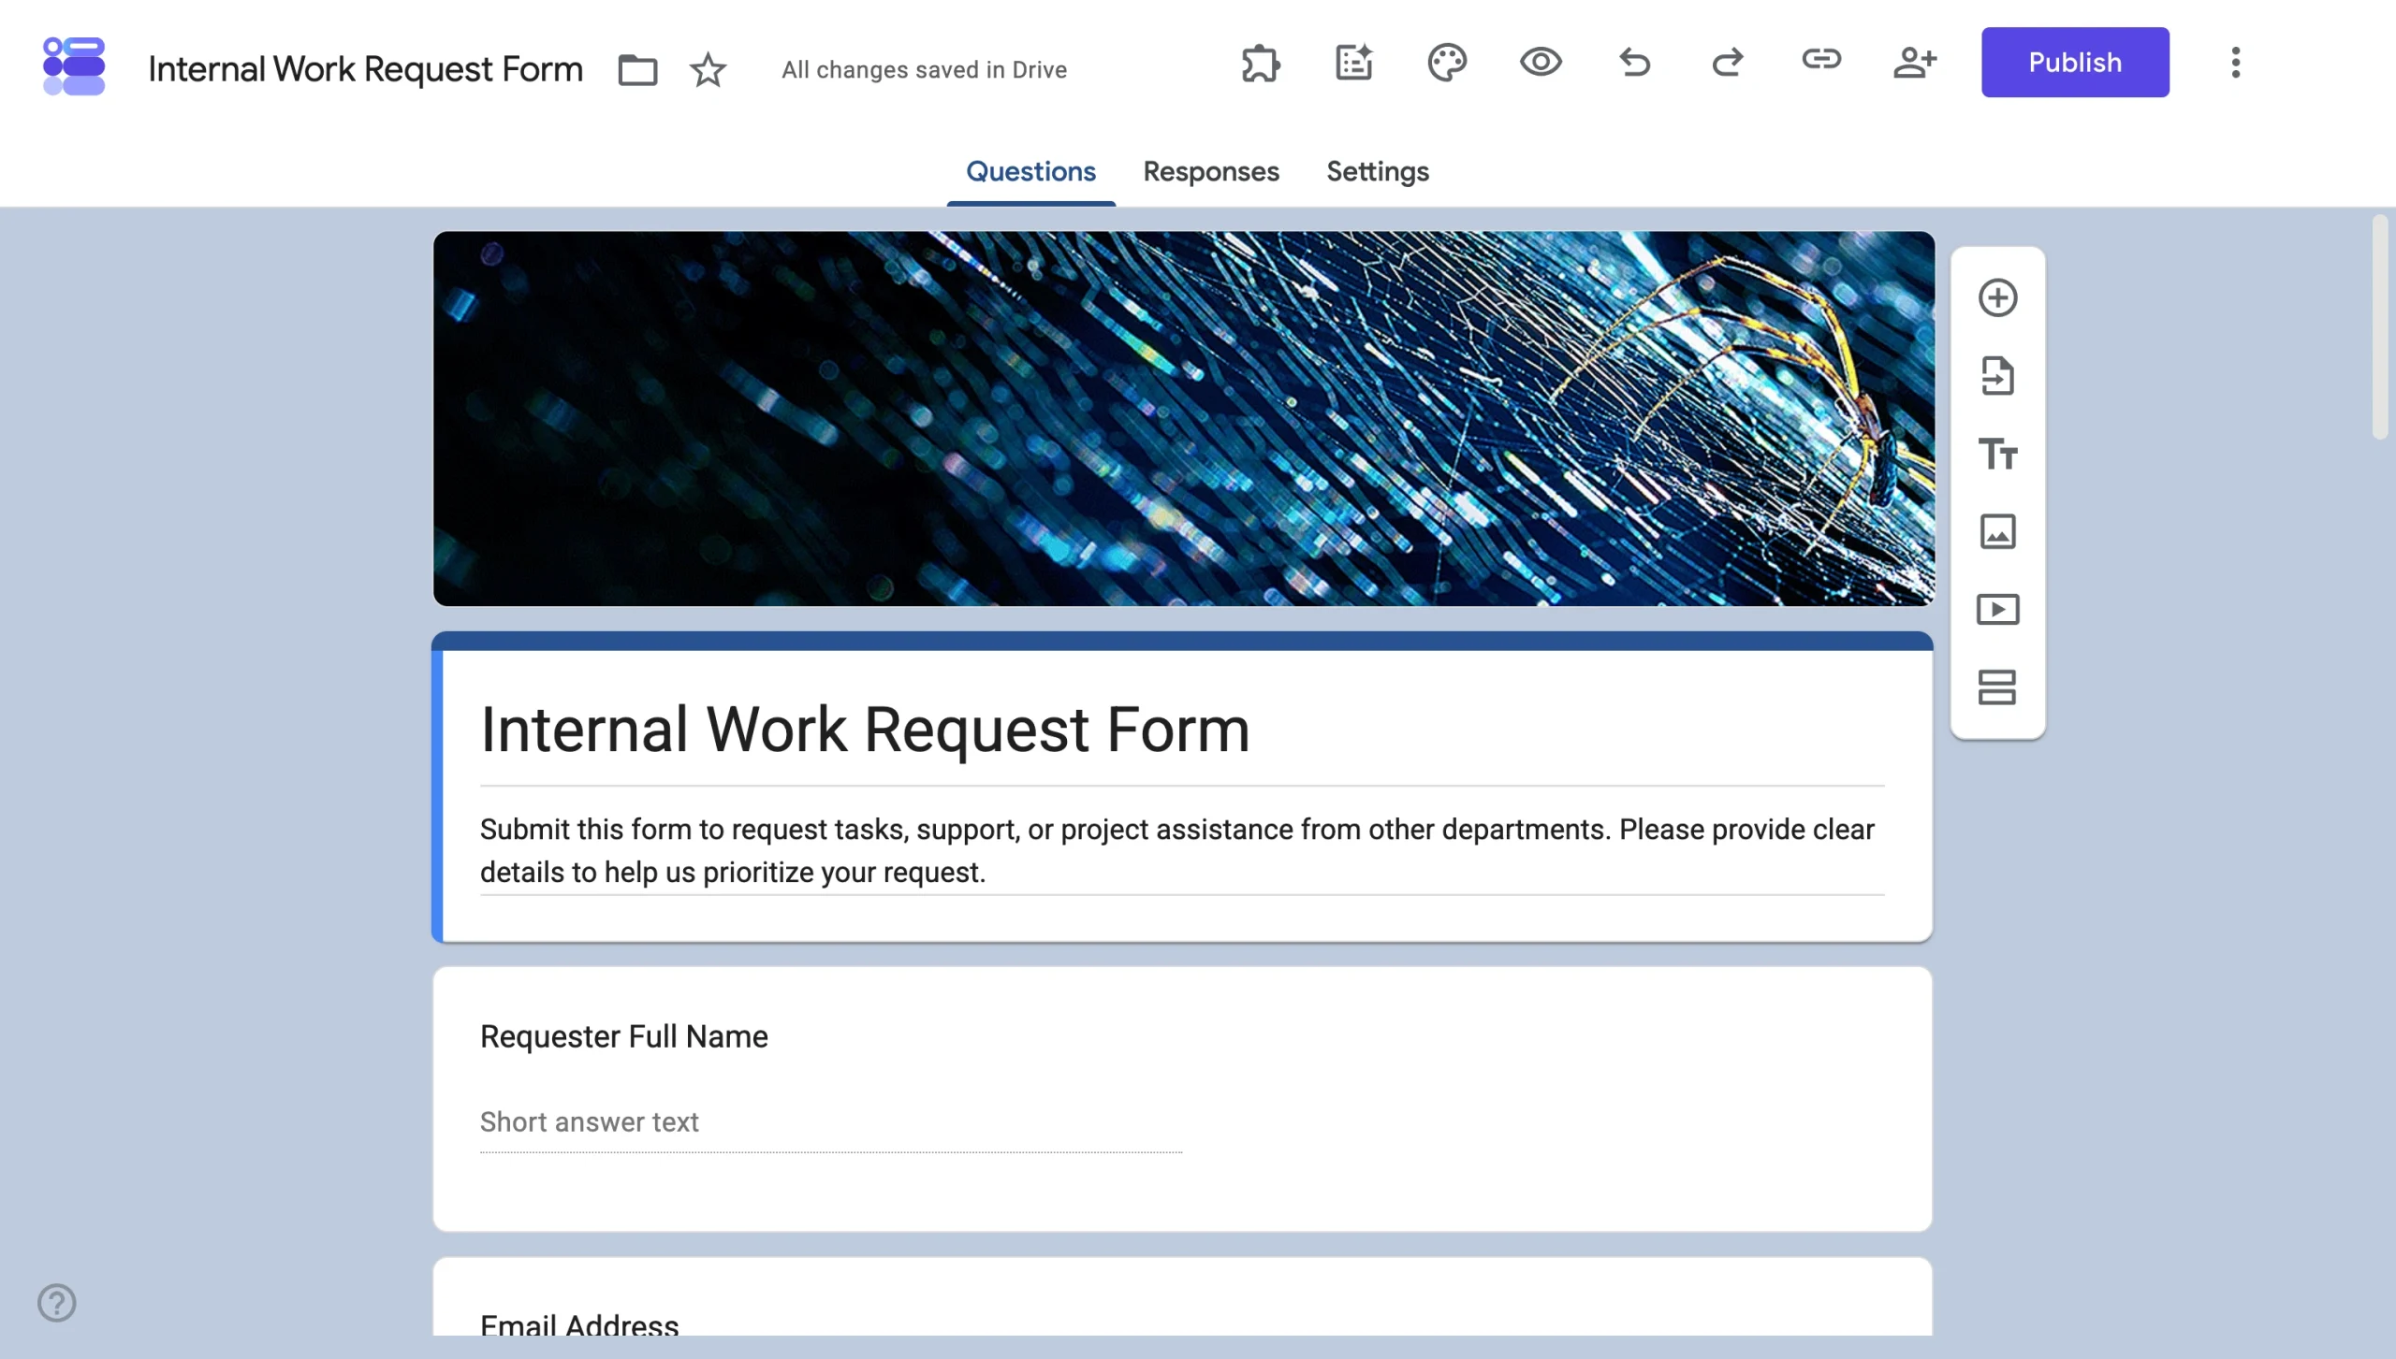
Task: Open the Google Forms home logo
Action: tap(74, 66)
